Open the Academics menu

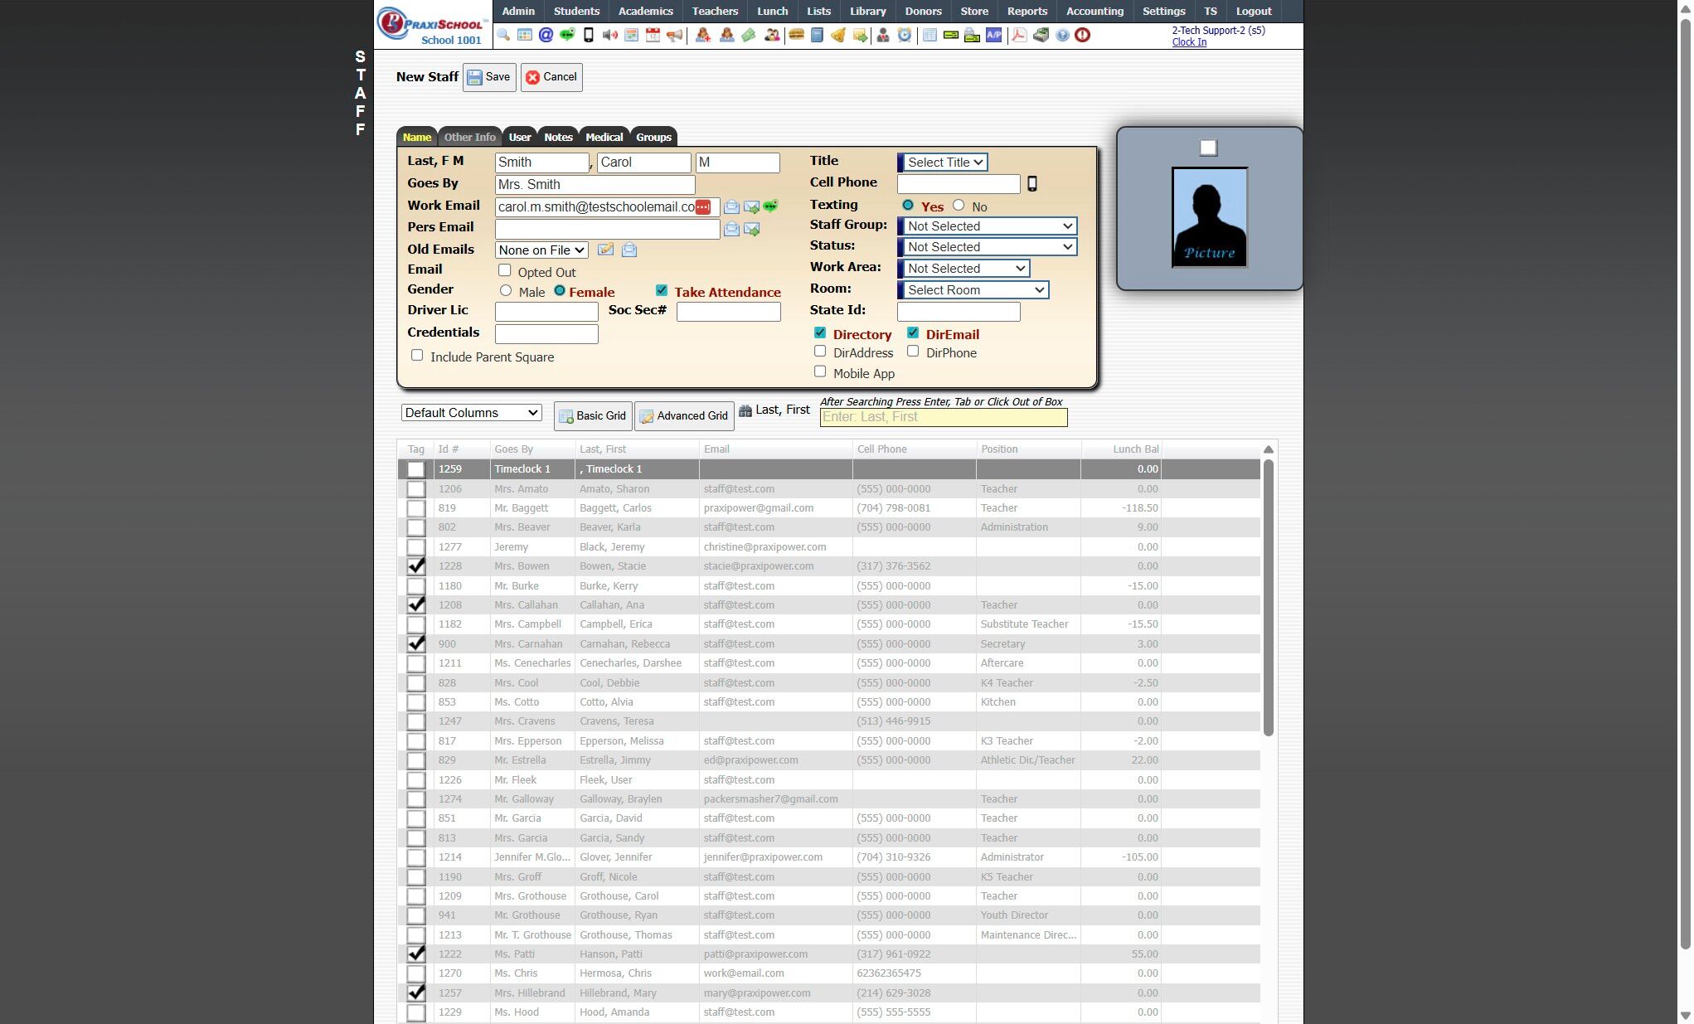[645, 11]
